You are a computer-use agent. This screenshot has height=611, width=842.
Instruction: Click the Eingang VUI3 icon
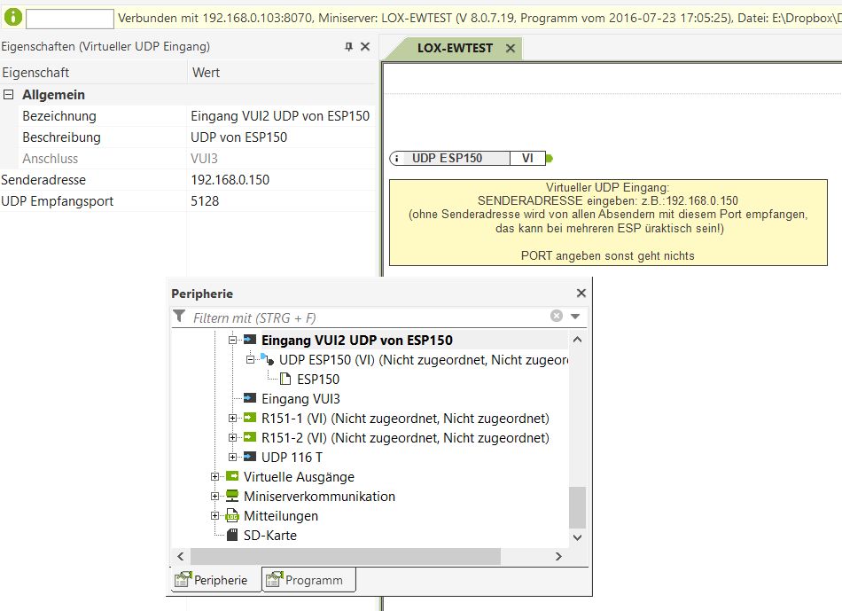[250, 397]
